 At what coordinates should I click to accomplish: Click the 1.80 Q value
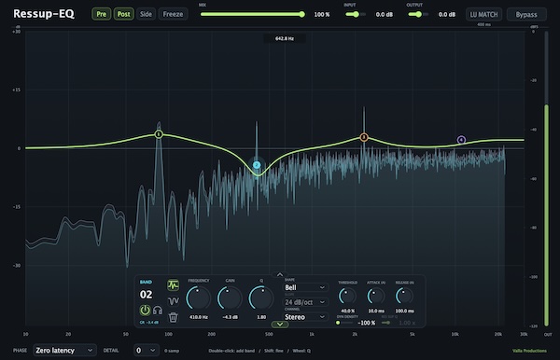[x=261, y=317]
